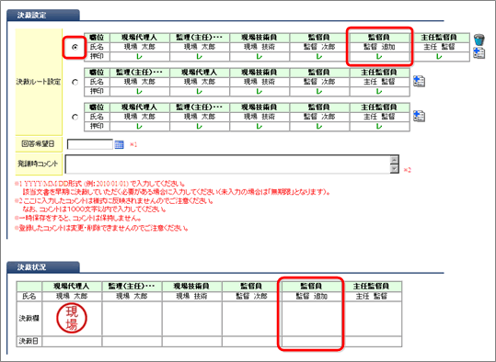The width and height of the screenshot is (496, 362).
Task: Click the red 現場 approval stamp
Action: [72, 318]
